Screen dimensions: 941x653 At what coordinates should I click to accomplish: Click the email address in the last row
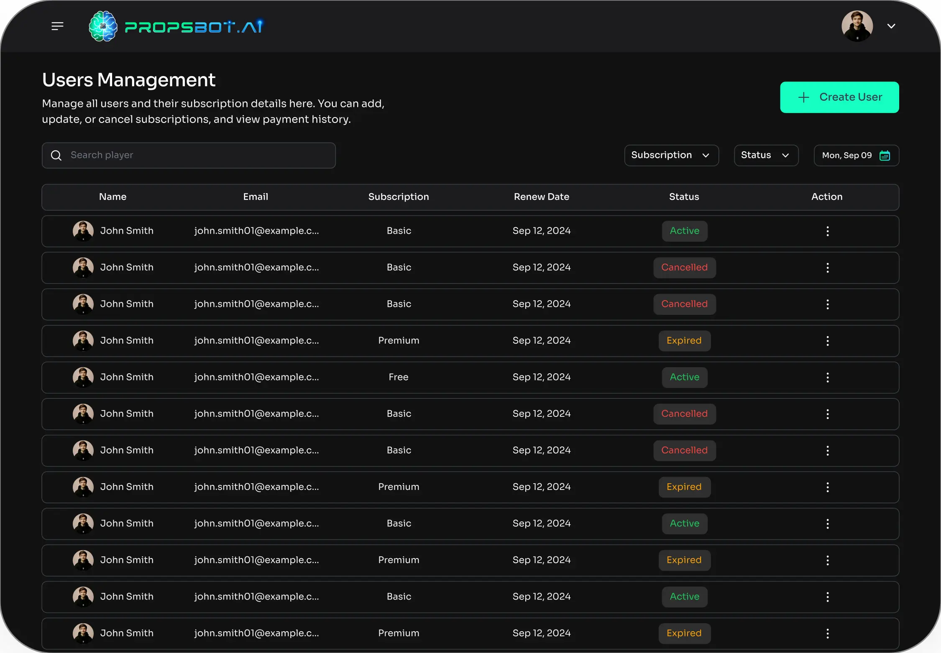click(x=256, y=633)
